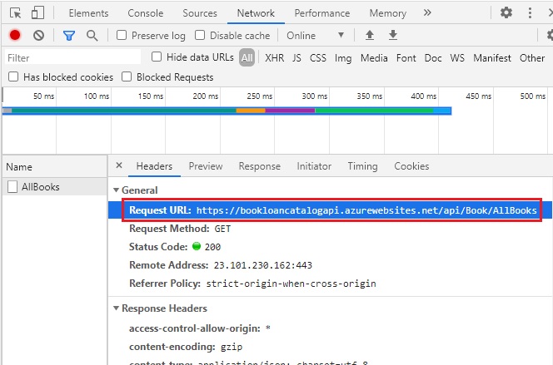The width and height of the screenshot is (553, 365).
Task: Filter requests by WS type
Action: [457, 58]
